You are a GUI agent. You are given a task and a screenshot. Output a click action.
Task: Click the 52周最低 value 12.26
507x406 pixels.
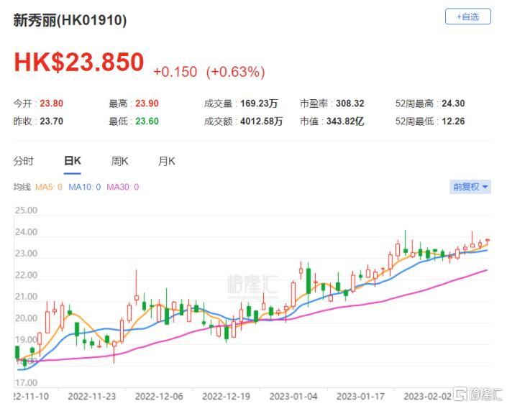tap(453, 121)
